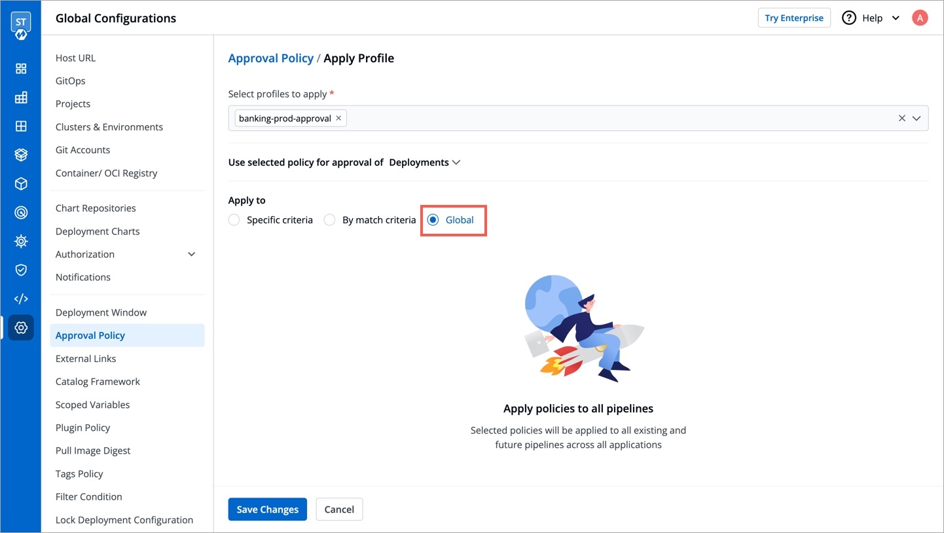Viewport: 944px width, 533px height.
Task: Open the profiles select dropdown arrow
Action: 917,119
